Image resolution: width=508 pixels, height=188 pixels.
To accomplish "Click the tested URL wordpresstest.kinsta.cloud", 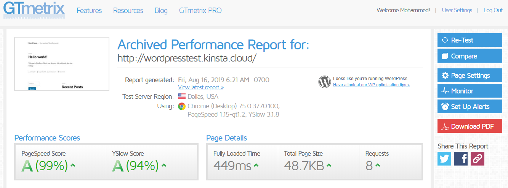I will click(x=187, y=58).
